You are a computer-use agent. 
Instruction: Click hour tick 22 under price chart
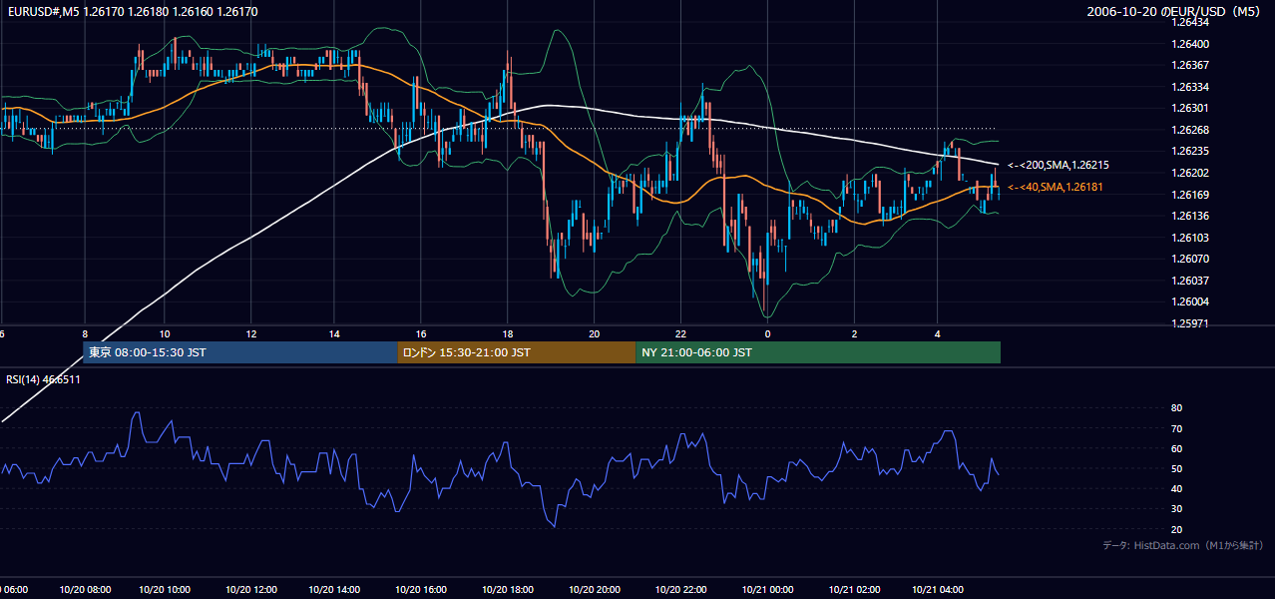tap(680, 334)
